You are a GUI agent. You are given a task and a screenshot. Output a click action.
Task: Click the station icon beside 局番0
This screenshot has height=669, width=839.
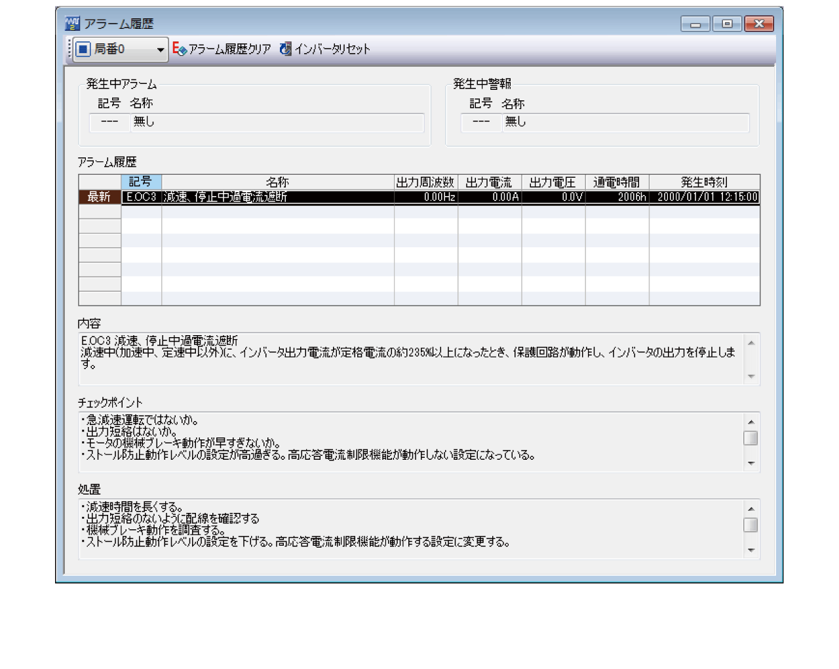click(x=83, y=49)
